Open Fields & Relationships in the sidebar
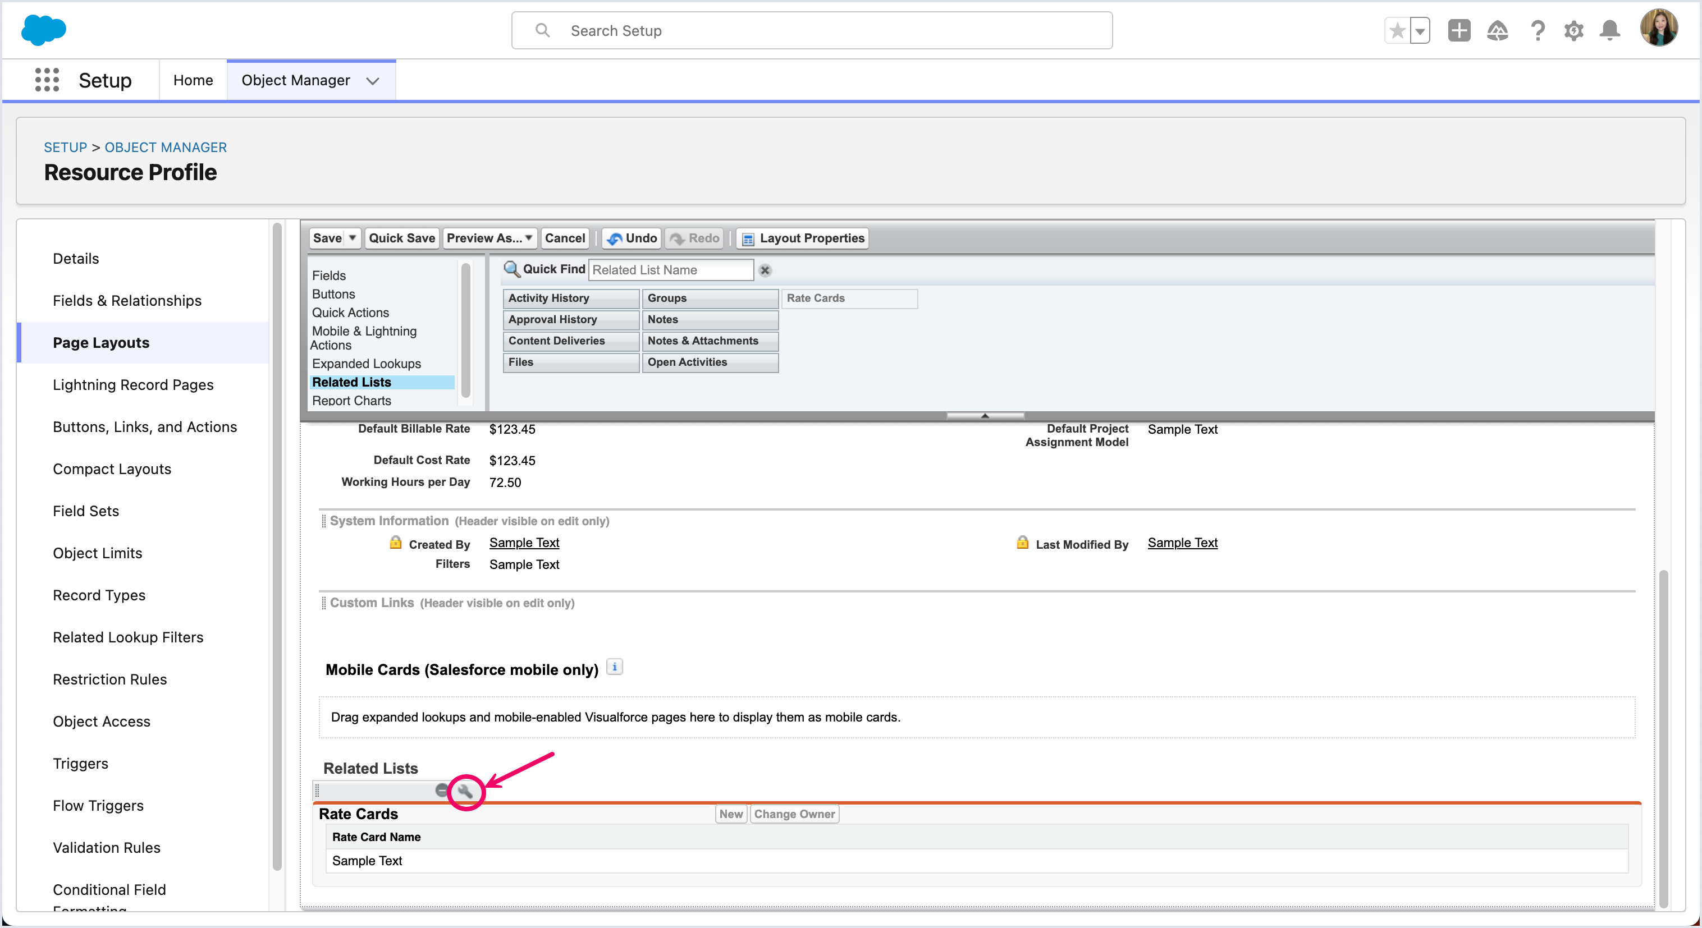This screenshot has width=1702, height=928. [x=127, y=301]
